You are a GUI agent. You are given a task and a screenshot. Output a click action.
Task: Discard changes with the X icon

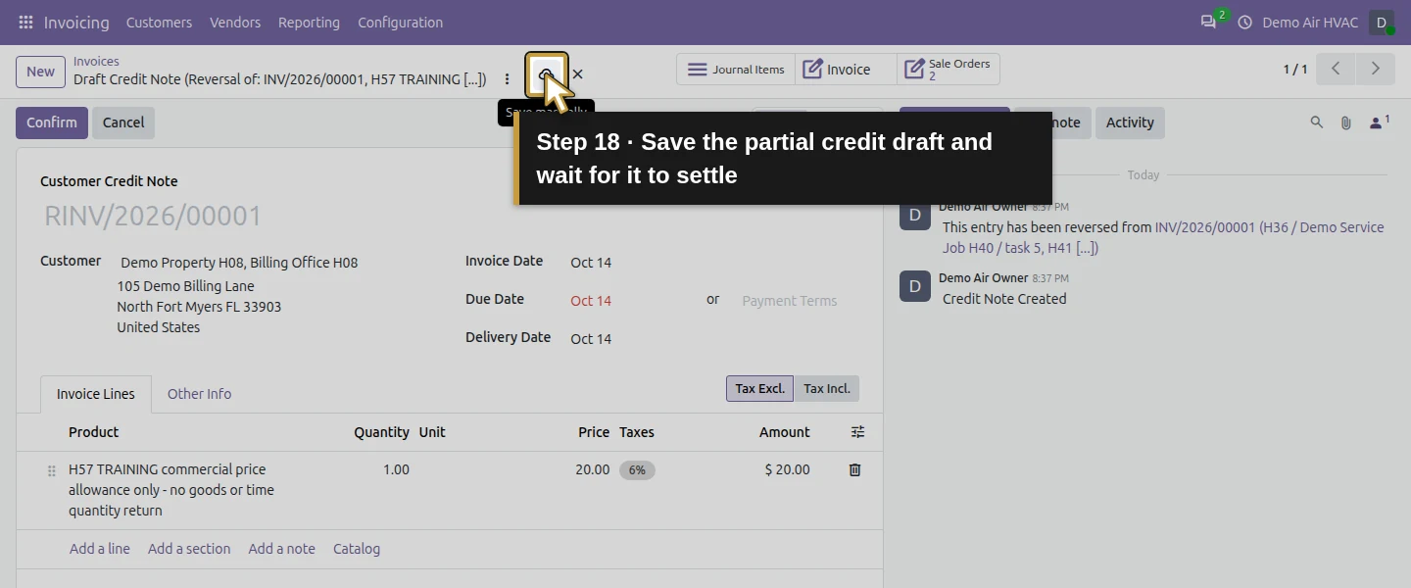578,73
